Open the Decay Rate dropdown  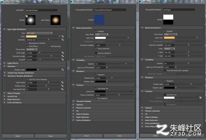point(32,50)
